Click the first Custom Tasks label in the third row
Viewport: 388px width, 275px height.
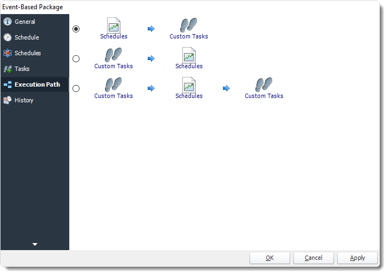click(x=113, y=96)
